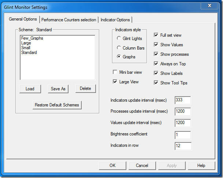
Task: Toggle the Full set view checkbox
Action: tap(156, 35)
